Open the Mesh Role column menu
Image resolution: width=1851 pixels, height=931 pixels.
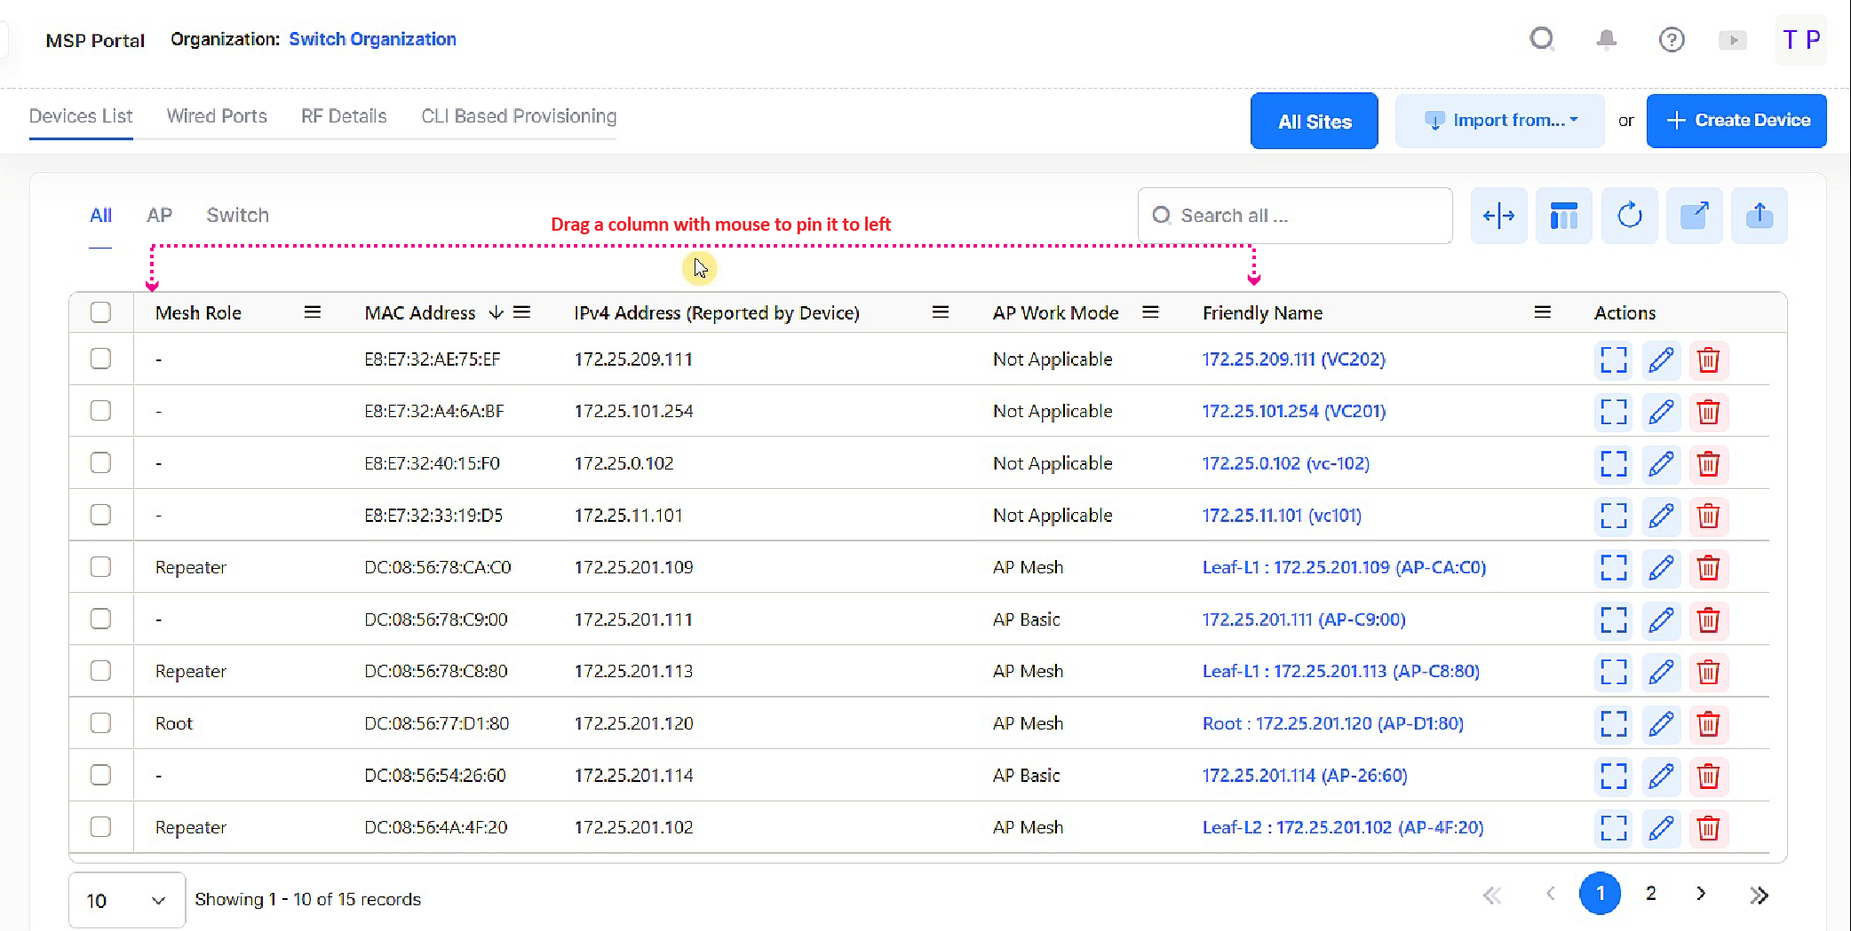[x=312, y=312]
